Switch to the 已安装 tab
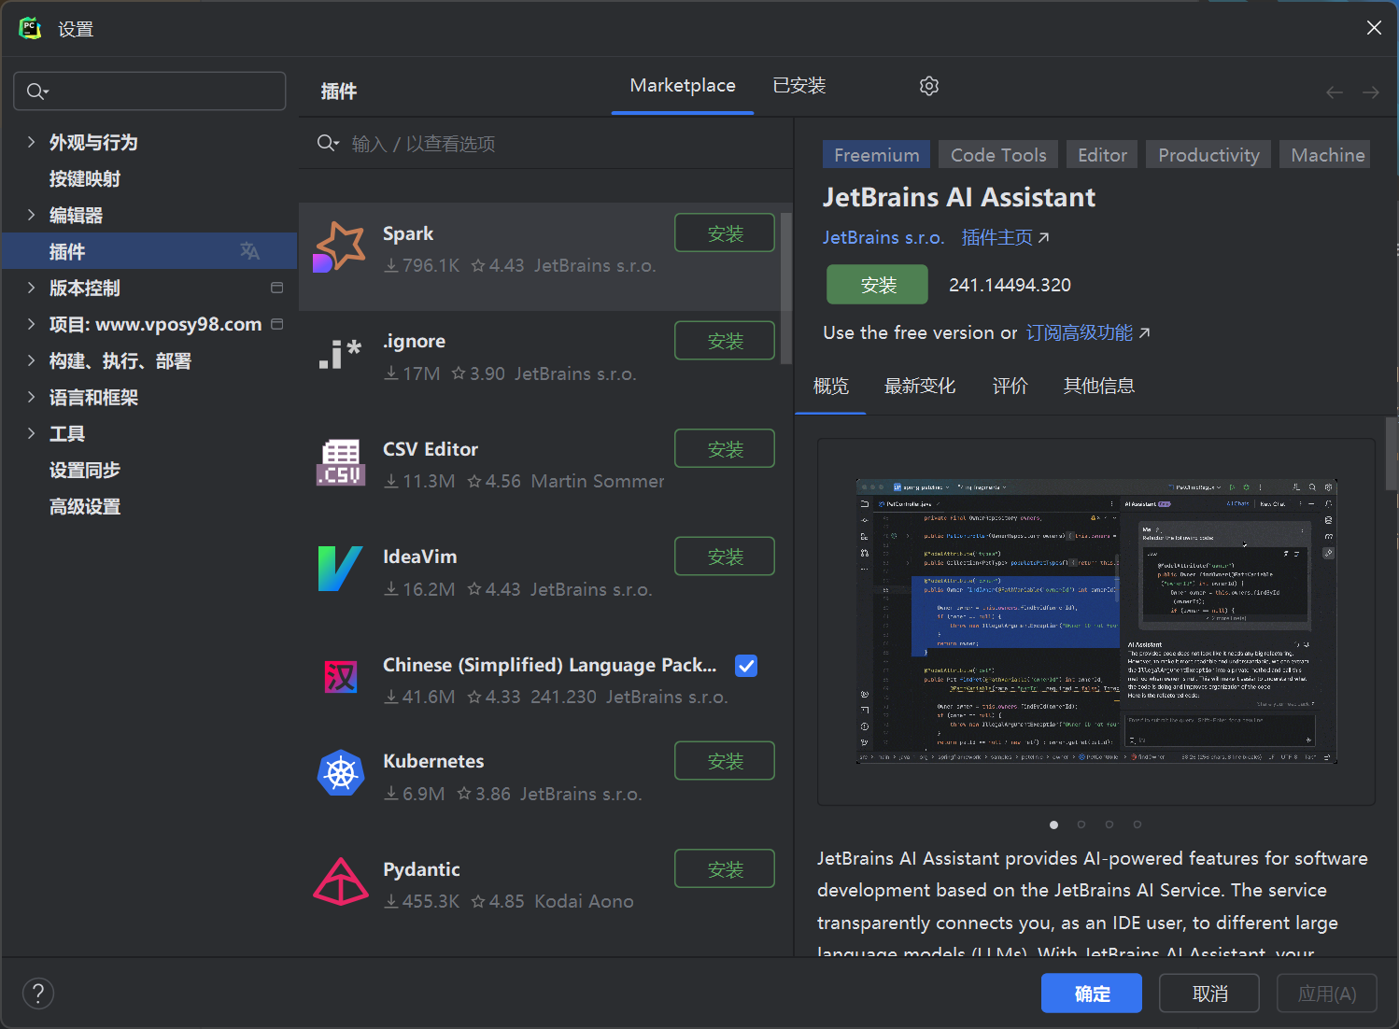Screen dimensions: 1399x1029 click(x=799, y=86)
